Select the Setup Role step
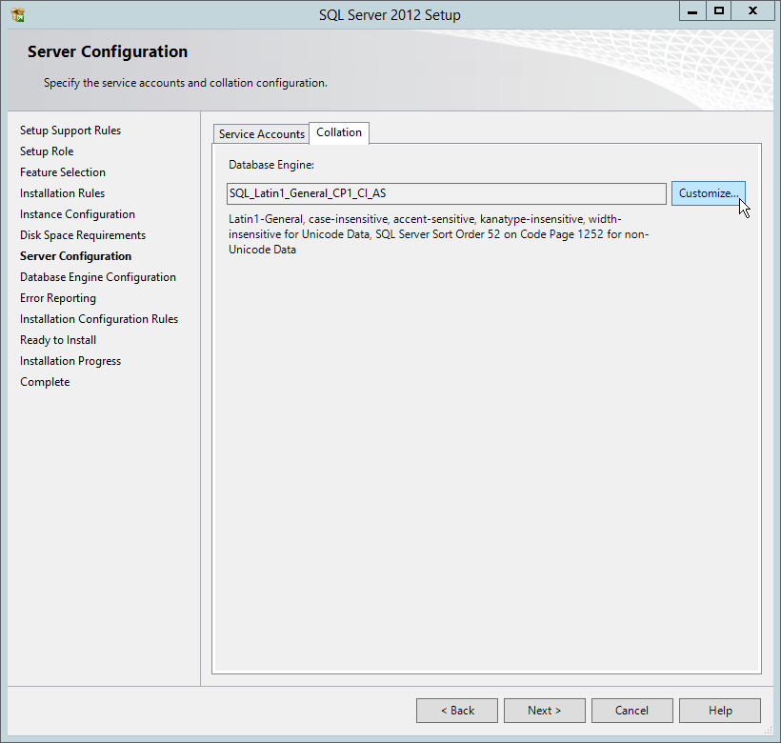Screen dimensions: 781x743 click(47, 151)
